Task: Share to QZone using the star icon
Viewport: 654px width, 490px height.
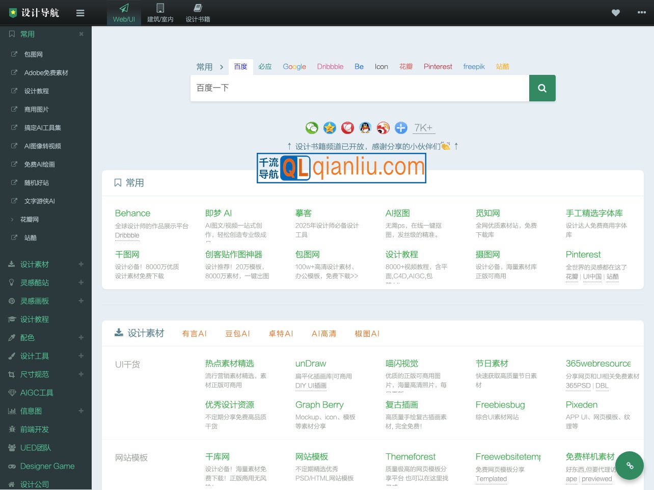Action: (x=330, y=128)
